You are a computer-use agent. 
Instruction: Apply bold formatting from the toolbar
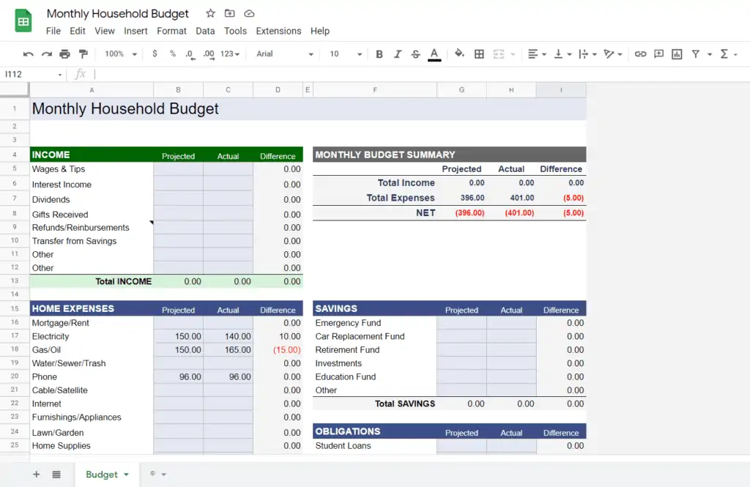(x=379, y=53)
